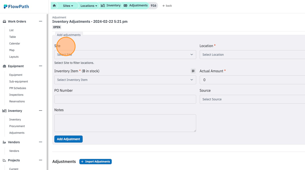
Task: Open Work Orders Map view
Action: pos(12,50)
